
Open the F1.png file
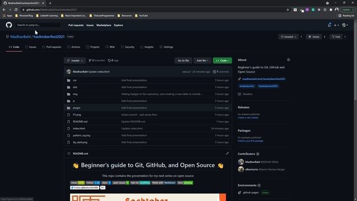point(77,114)
